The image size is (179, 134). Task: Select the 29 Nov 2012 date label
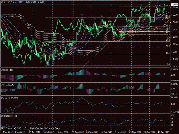tap(135, 132)
